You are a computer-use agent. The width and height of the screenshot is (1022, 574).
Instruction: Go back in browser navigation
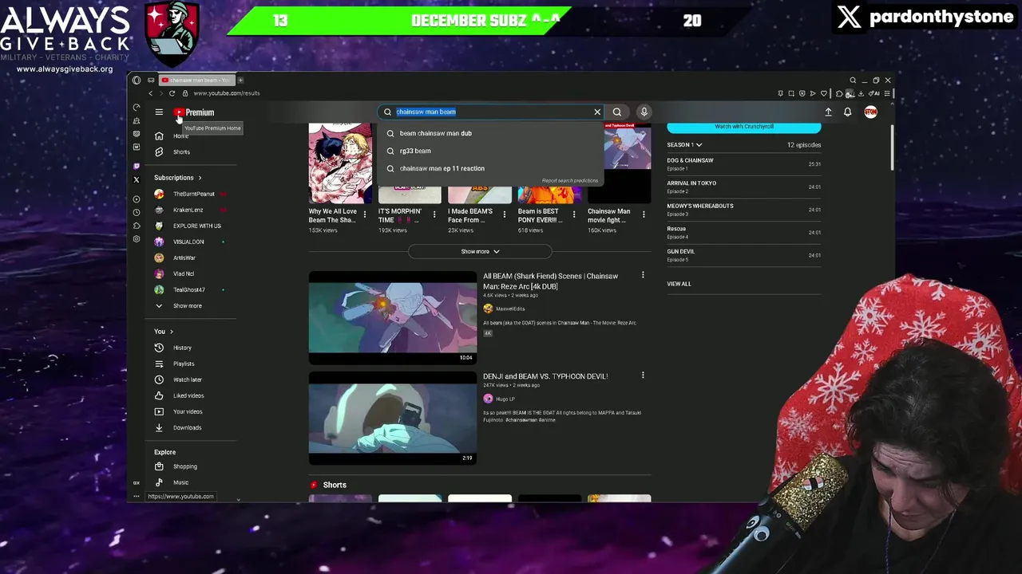pyautogui.click(x=150, y=93)
